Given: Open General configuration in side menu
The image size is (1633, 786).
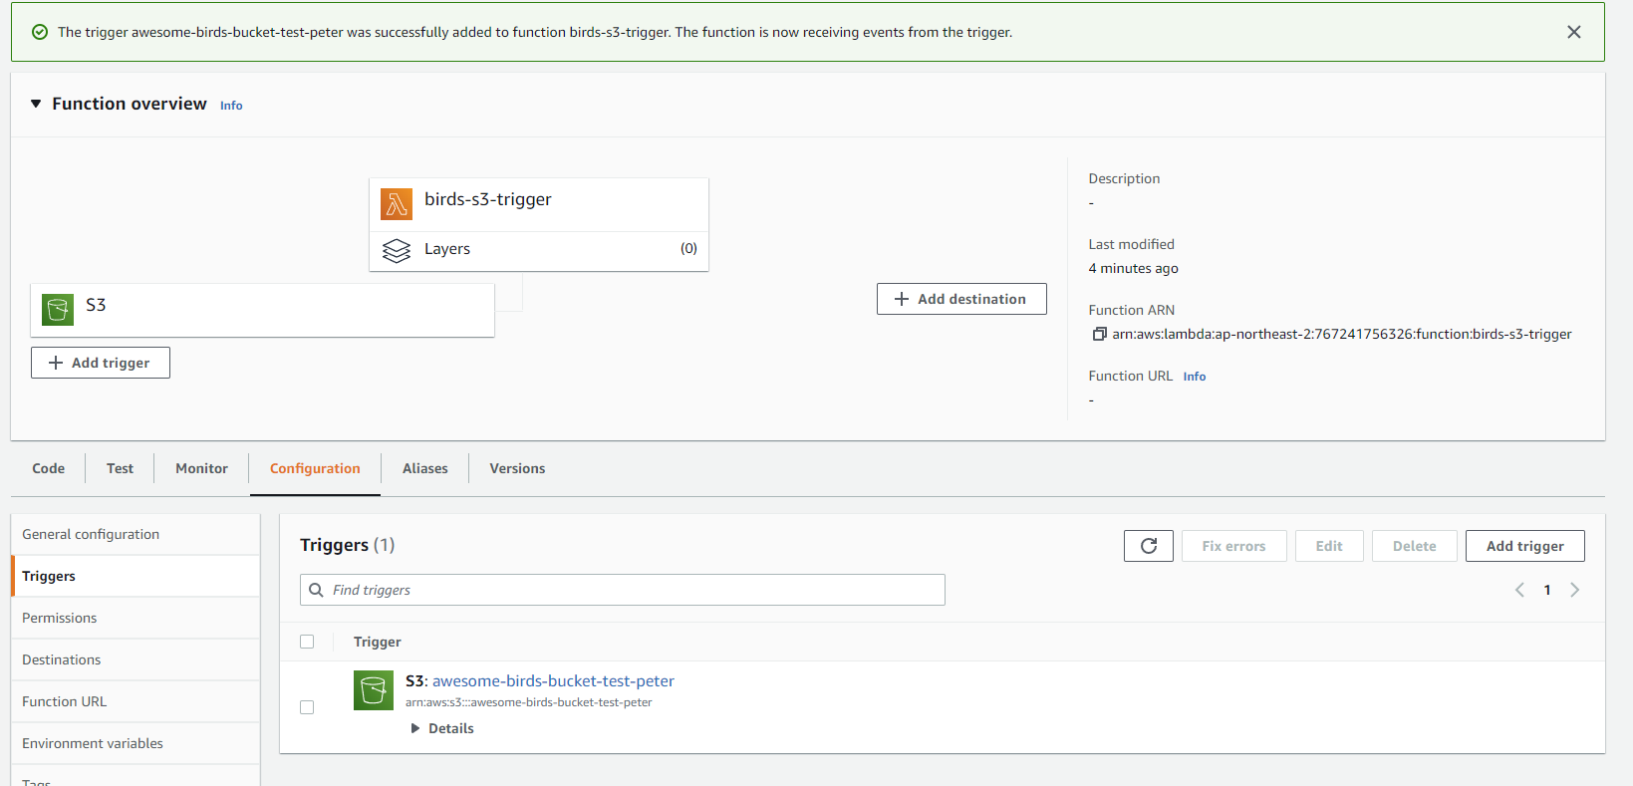Looking at the screenshot, I should (136, 534).
